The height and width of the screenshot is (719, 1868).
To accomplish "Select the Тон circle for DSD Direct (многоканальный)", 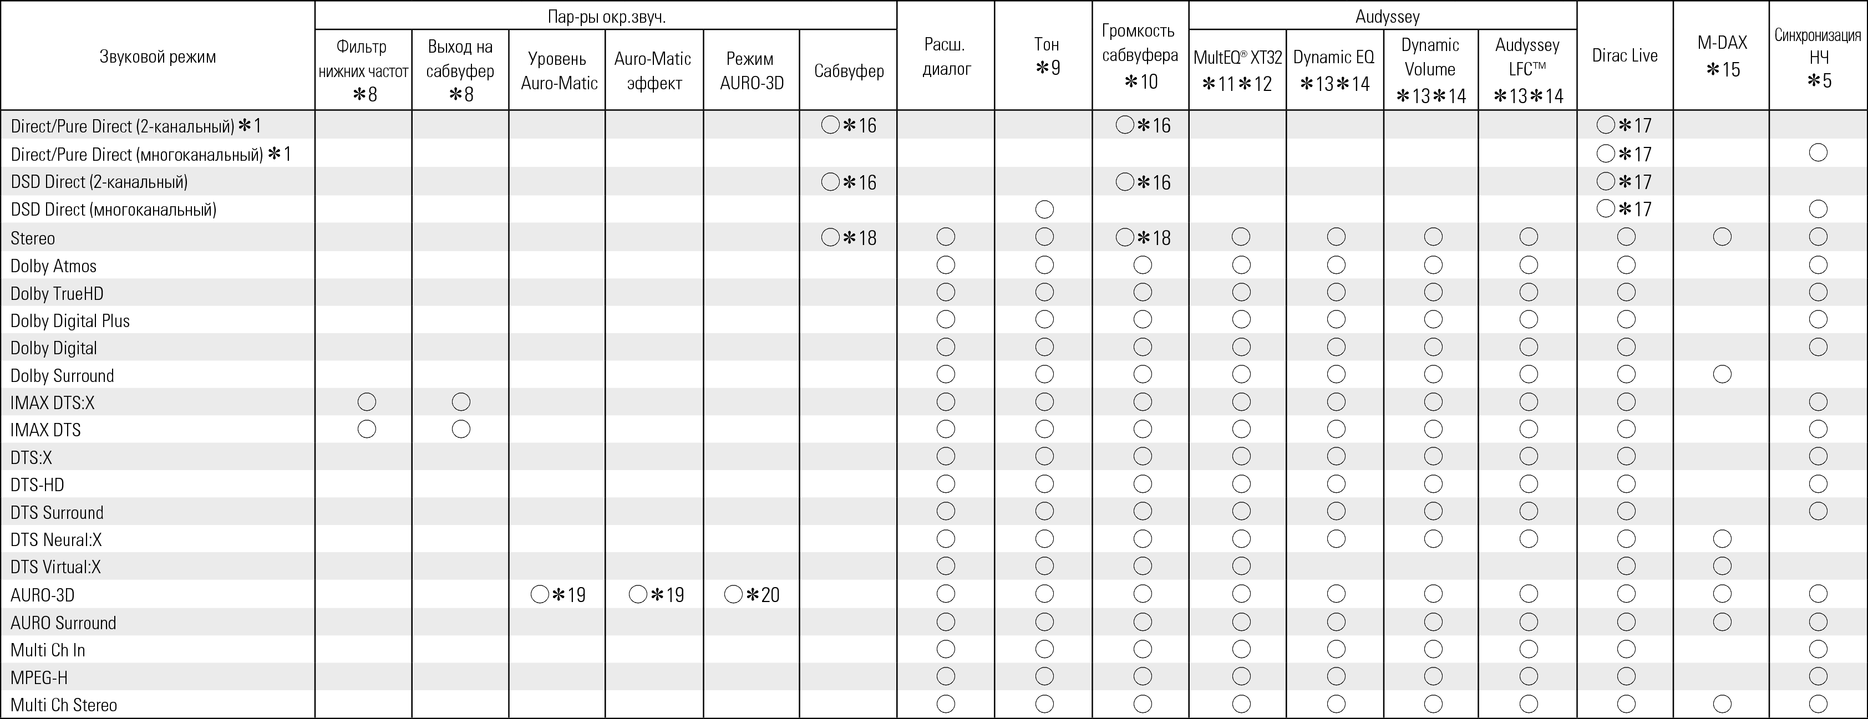I will (x=1044, y=210).
